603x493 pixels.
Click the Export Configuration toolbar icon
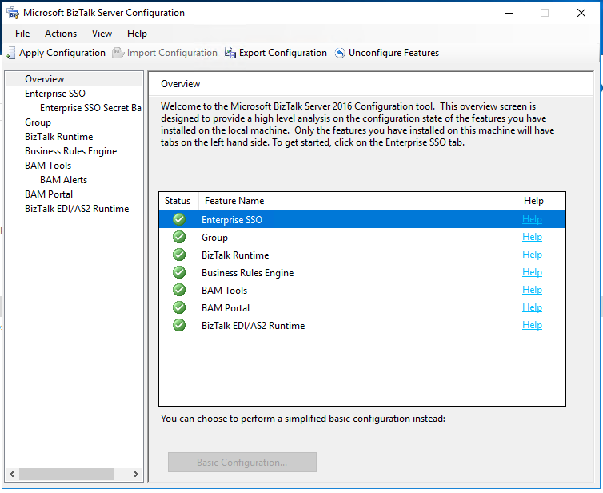point(230,53)
